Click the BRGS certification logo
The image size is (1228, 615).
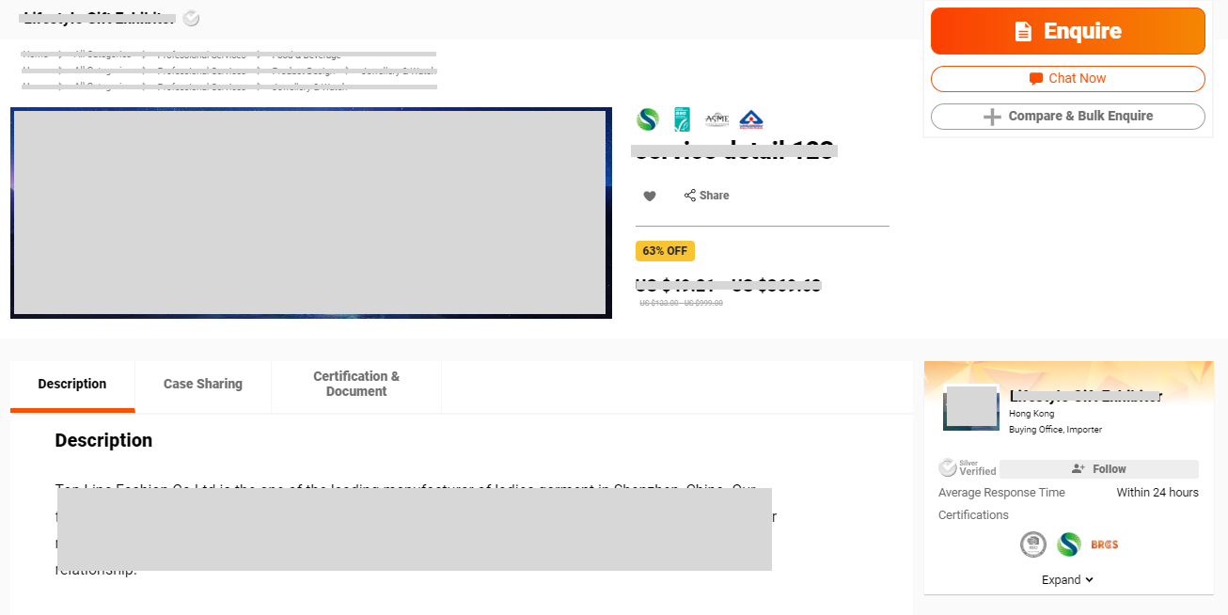coord(1105,544)
